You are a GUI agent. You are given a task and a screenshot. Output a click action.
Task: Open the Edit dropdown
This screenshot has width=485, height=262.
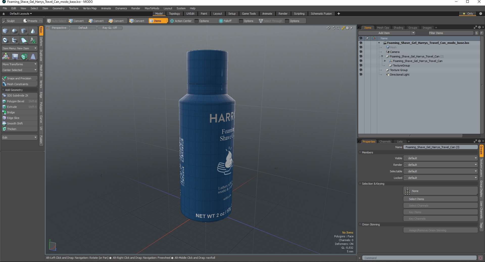click(19, 138)
